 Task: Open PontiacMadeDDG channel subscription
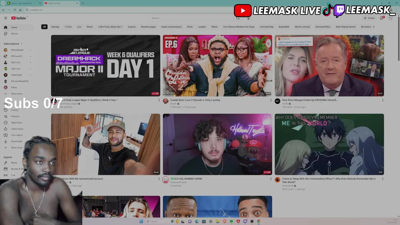19,81
